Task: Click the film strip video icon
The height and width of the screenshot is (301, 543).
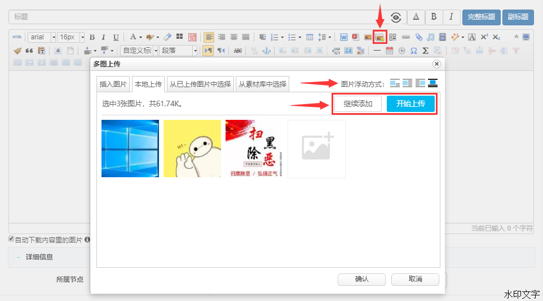Action: tap(443, 37)
